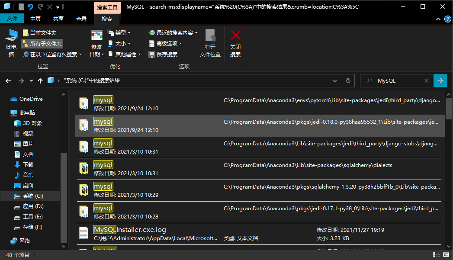Select MySQLInstaller.exe.log file

pyautogui.click(x=260, y=234)
